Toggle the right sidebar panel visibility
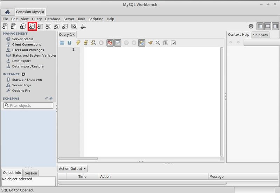The image size is (280, 193). [275, 26]
